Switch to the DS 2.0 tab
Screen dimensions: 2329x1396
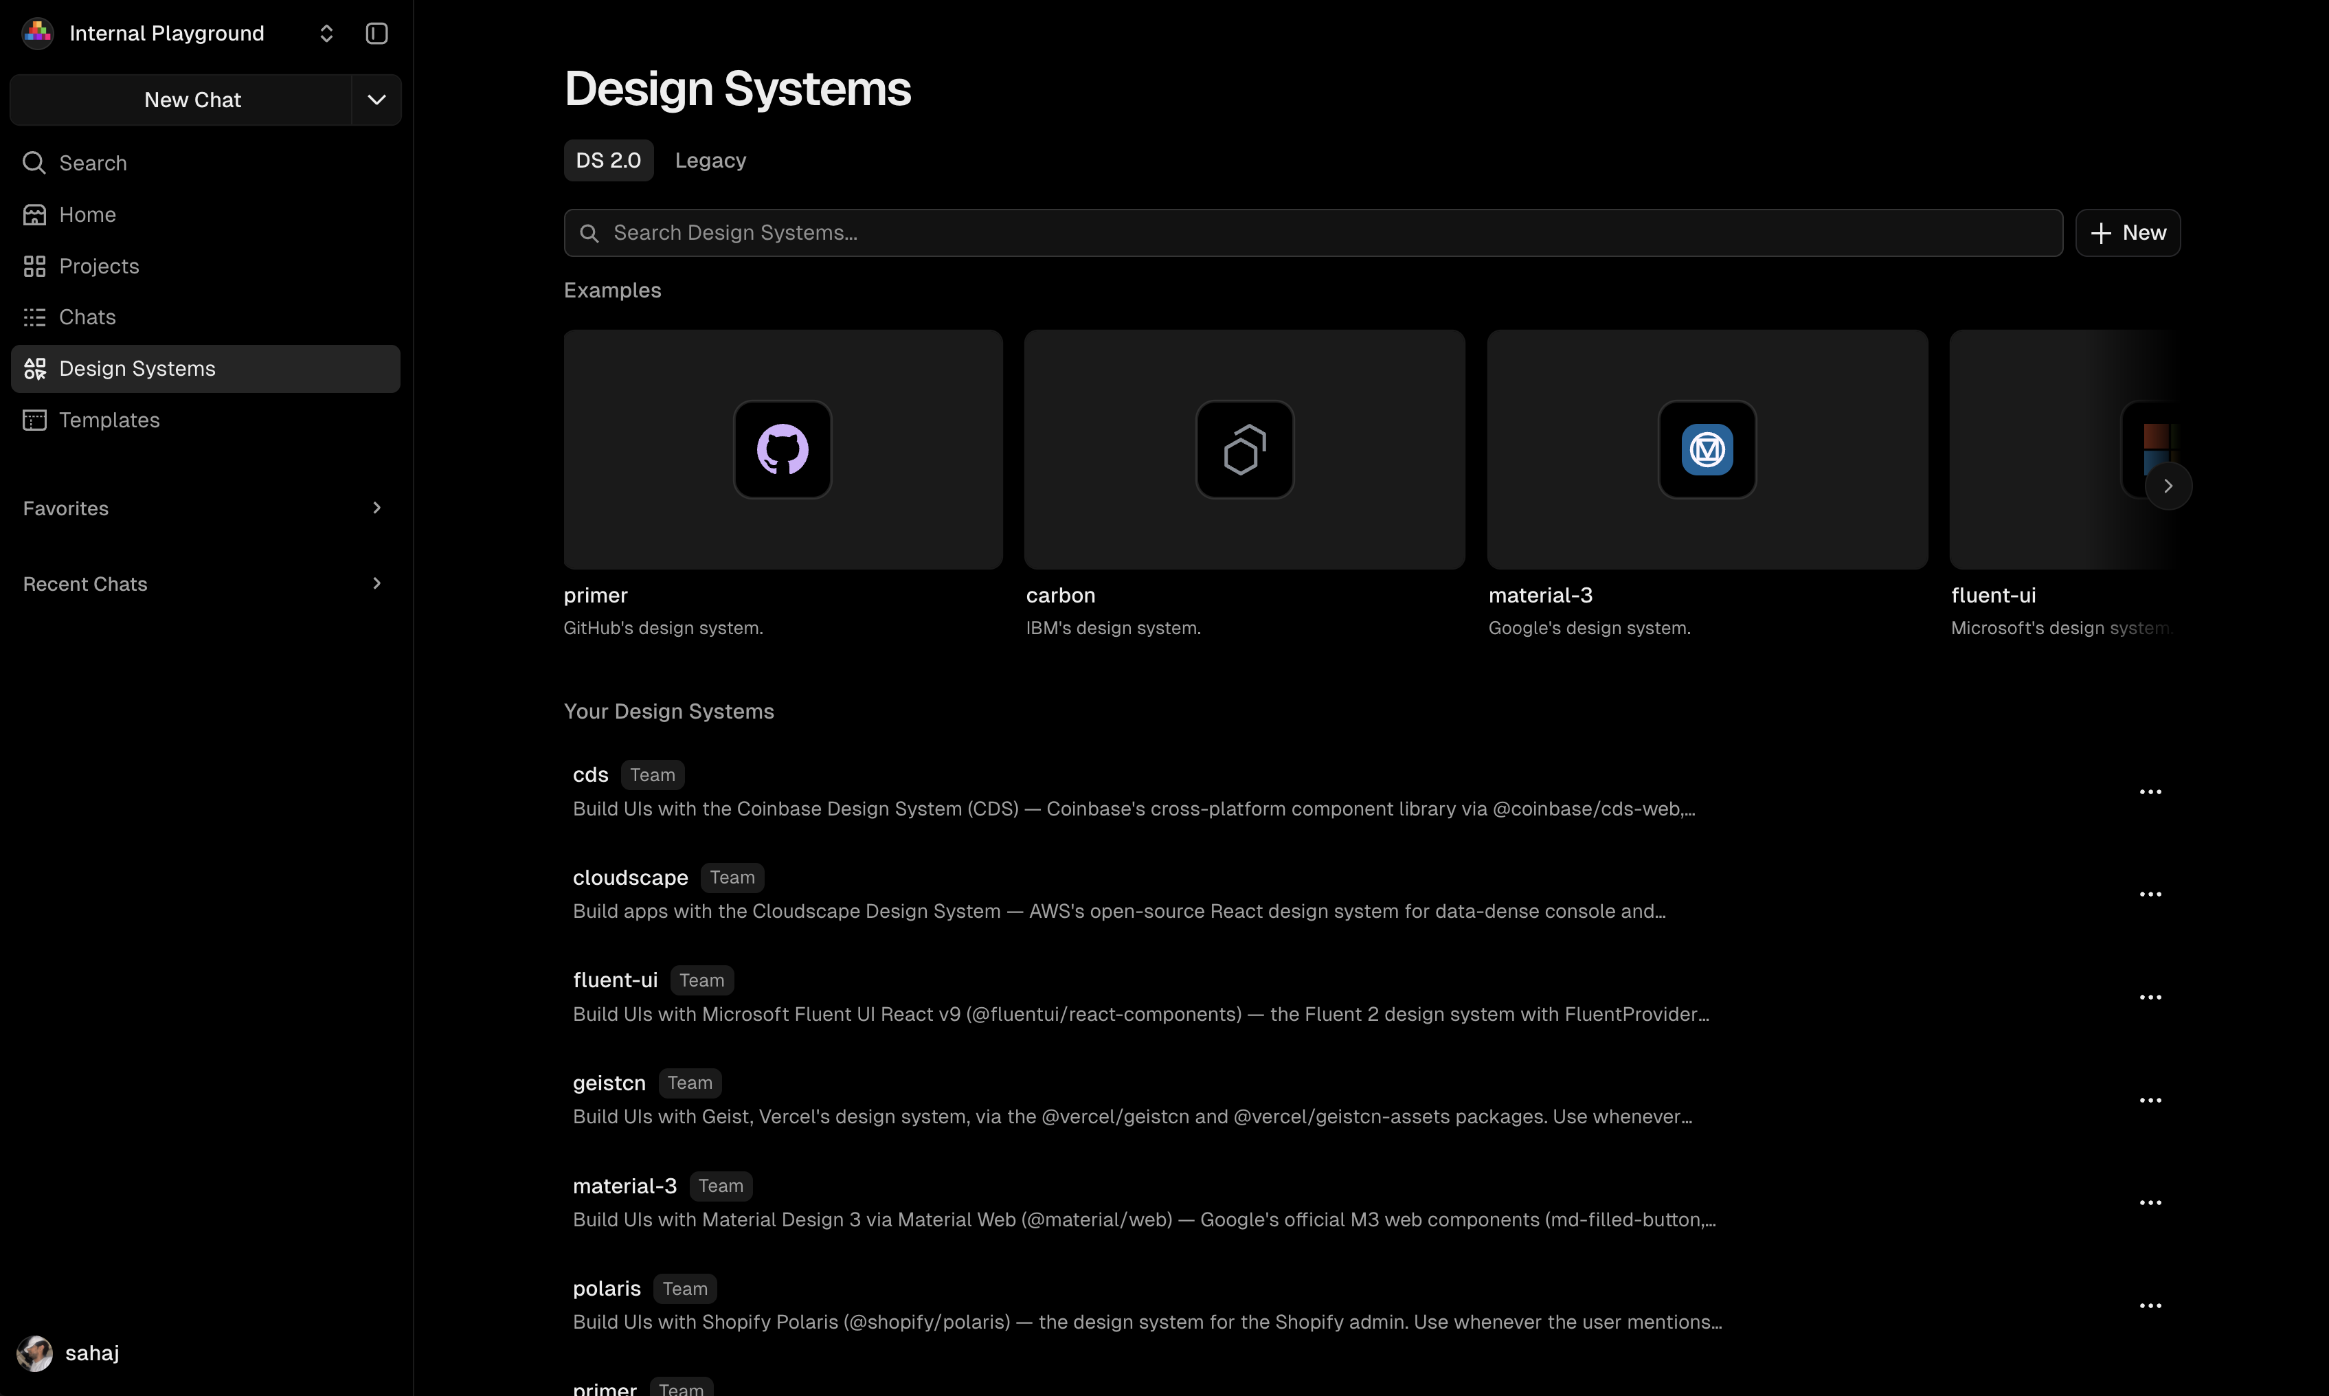609,161
